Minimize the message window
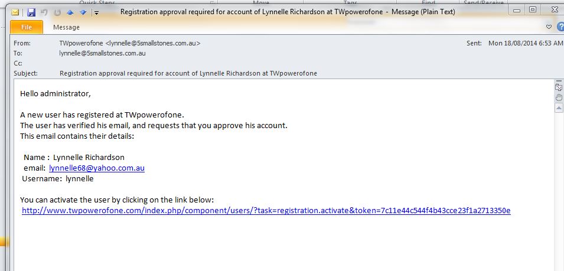The width and height of the screenshot is (564, 271). click(517, 10)
